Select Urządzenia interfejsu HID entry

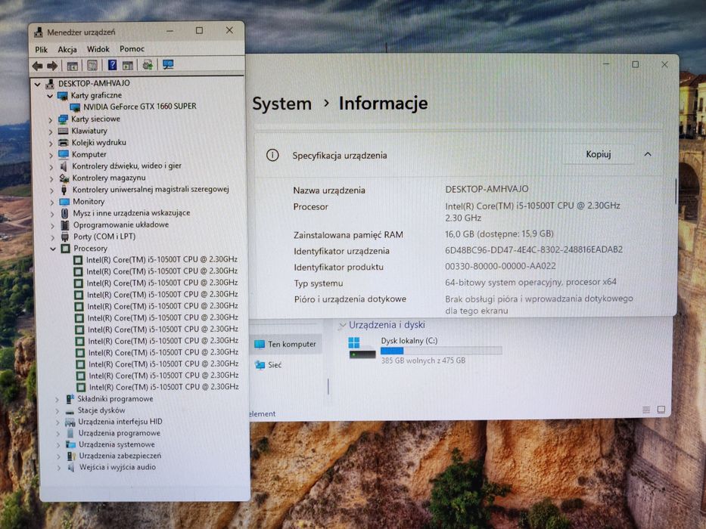(x=120, y=422)
